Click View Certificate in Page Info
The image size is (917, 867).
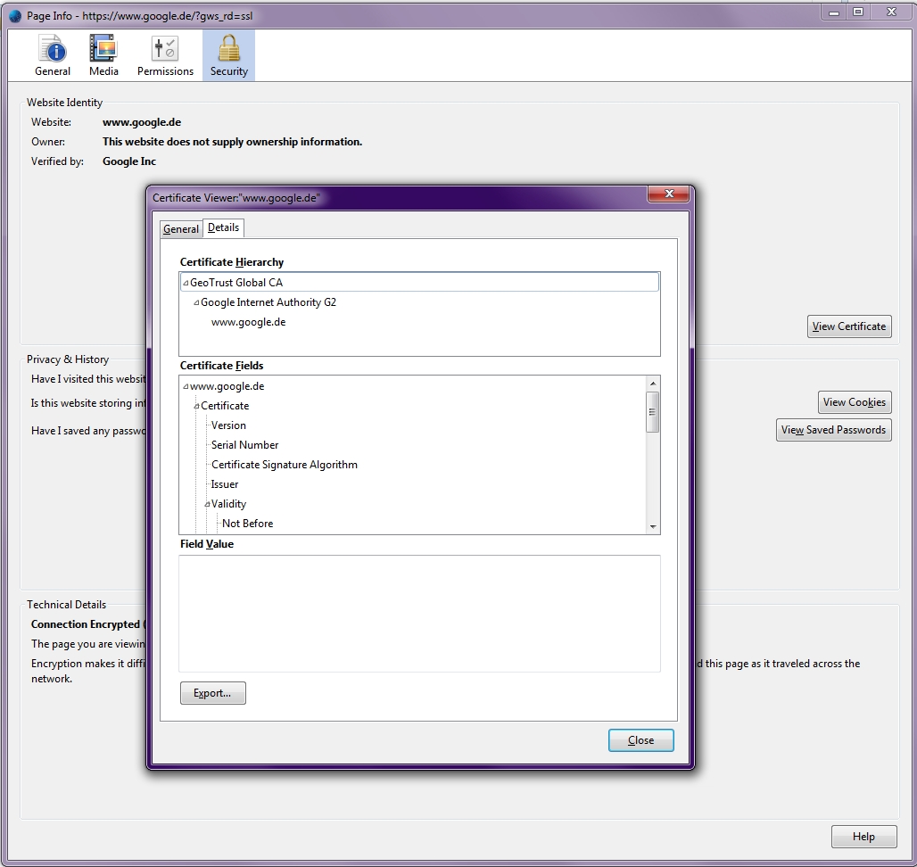tap(849, 326)
